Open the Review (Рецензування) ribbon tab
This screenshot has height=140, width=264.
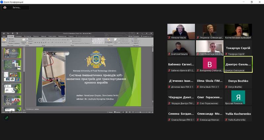pos(62,36)
